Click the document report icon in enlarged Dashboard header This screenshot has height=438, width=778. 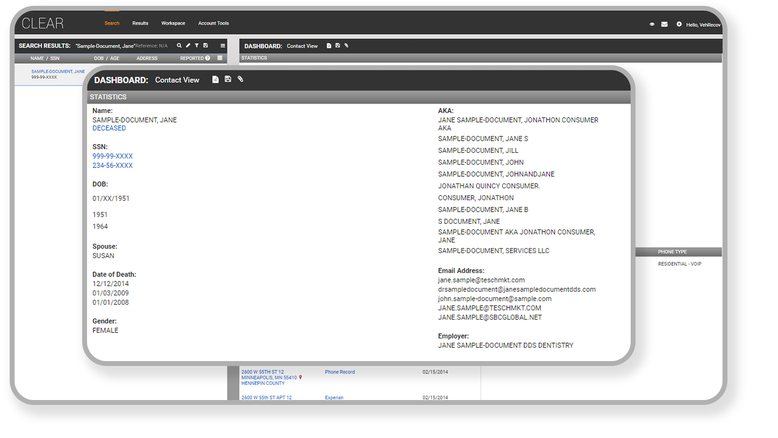pos(215,79)
